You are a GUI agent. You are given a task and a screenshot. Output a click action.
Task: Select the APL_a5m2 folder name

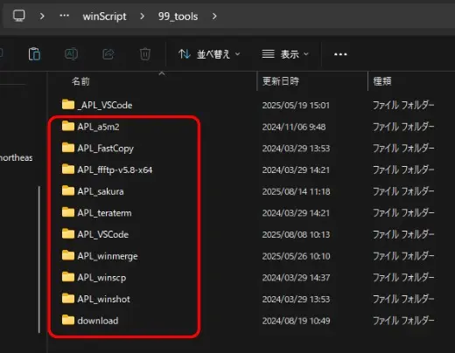pos(98,127)
